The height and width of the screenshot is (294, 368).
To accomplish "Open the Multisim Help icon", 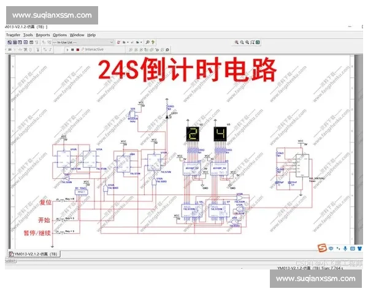I will pos(153,42).
